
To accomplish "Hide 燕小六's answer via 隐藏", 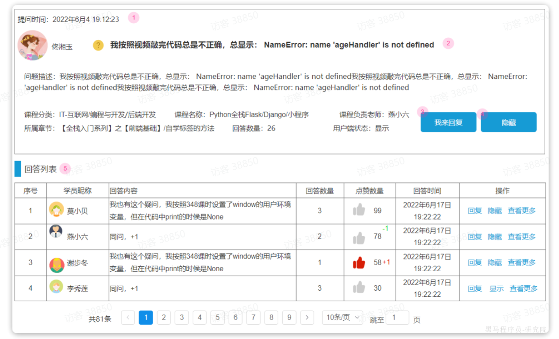I will (x=495, y=237).
